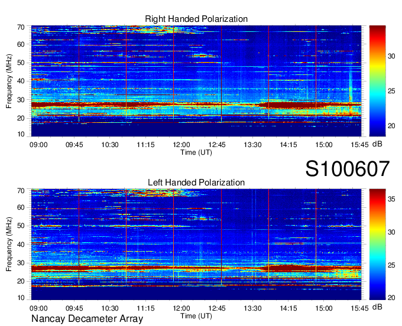This screenshot has width=402, height=326.
Task: Click the 30 dB tick on Left Handed color bar
Action: tap(391, 232)
